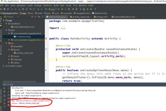
Task: Open the SDK Manager toolbar icon
Action: click(88, 9)
